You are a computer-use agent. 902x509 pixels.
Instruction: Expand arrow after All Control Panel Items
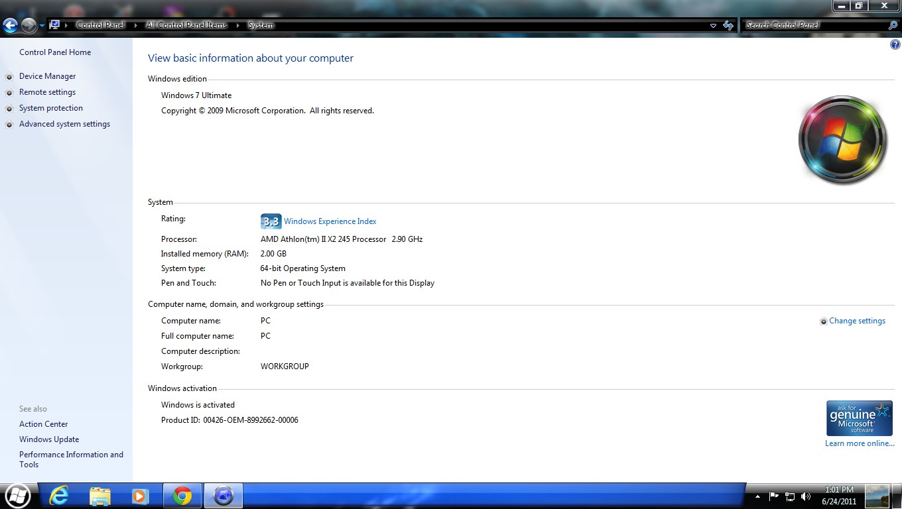[x=238, y=25]
